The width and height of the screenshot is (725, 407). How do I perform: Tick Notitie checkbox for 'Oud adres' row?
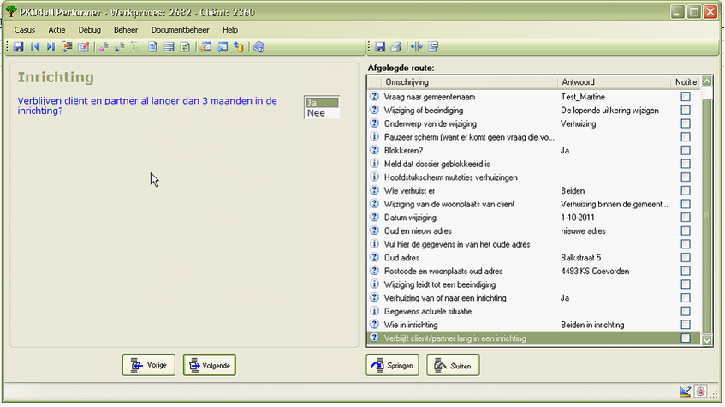pyautogui.click(x=686, y=257)
